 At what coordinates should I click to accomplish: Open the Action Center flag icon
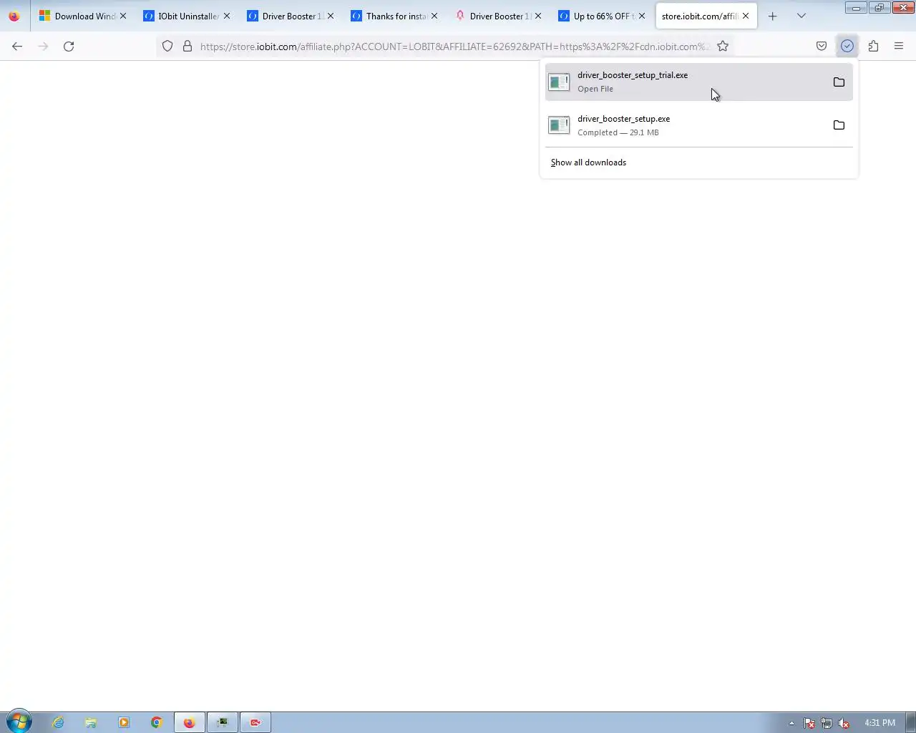pyautogui.click(x=809, y=723)
